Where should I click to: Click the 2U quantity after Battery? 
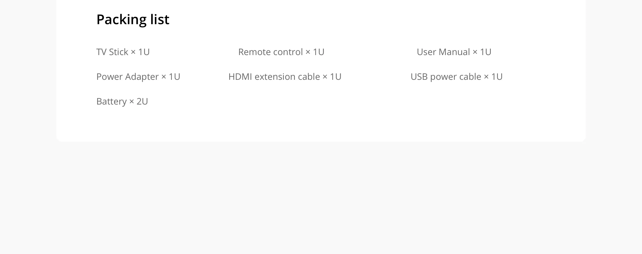(142, 101)
